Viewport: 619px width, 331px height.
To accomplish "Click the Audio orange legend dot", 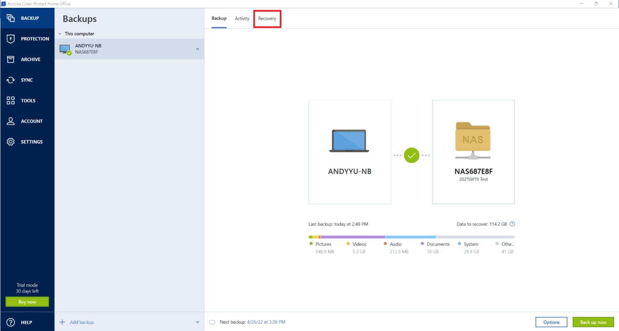I will pyautogui.click(x=385, y=243).
